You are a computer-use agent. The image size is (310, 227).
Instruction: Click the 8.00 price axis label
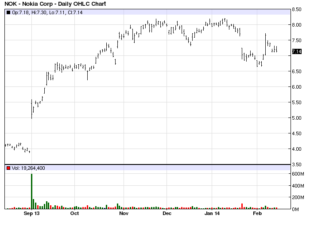tap(297, 25)
